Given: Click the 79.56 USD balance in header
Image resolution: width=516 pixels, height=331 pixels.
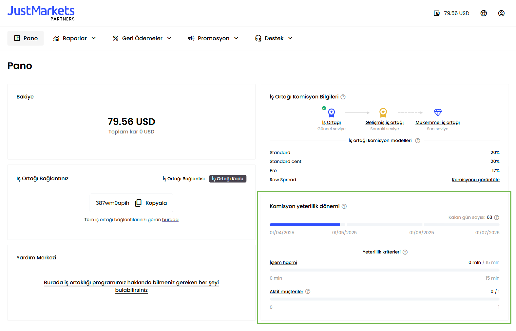Looking at the screenshot, I should point(457,13).
